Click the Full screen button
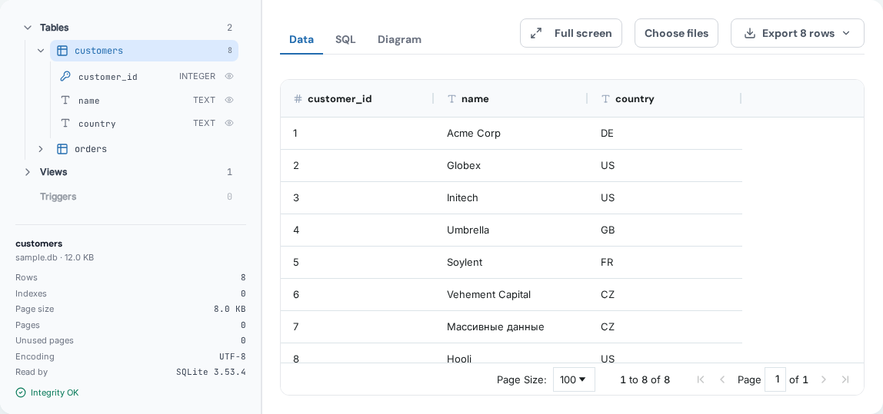Viewport: 883px width, 414px height. coord(571,33)
